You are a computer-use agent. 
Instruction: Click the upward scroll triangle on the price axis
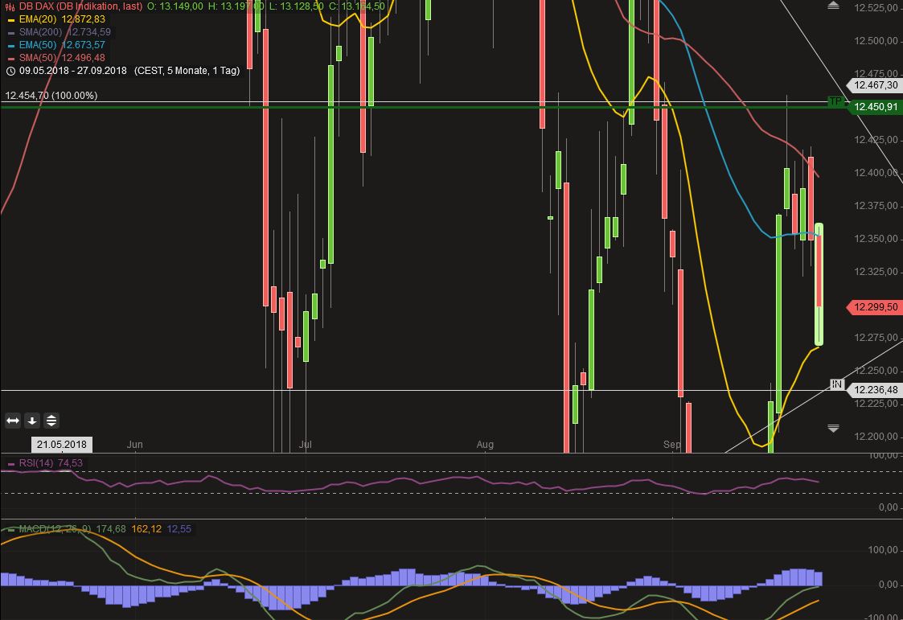[x=833, y=5]
